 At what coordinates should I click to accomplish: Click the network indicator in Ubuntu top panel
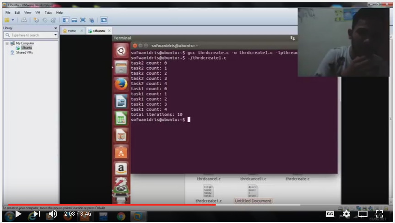292,38
